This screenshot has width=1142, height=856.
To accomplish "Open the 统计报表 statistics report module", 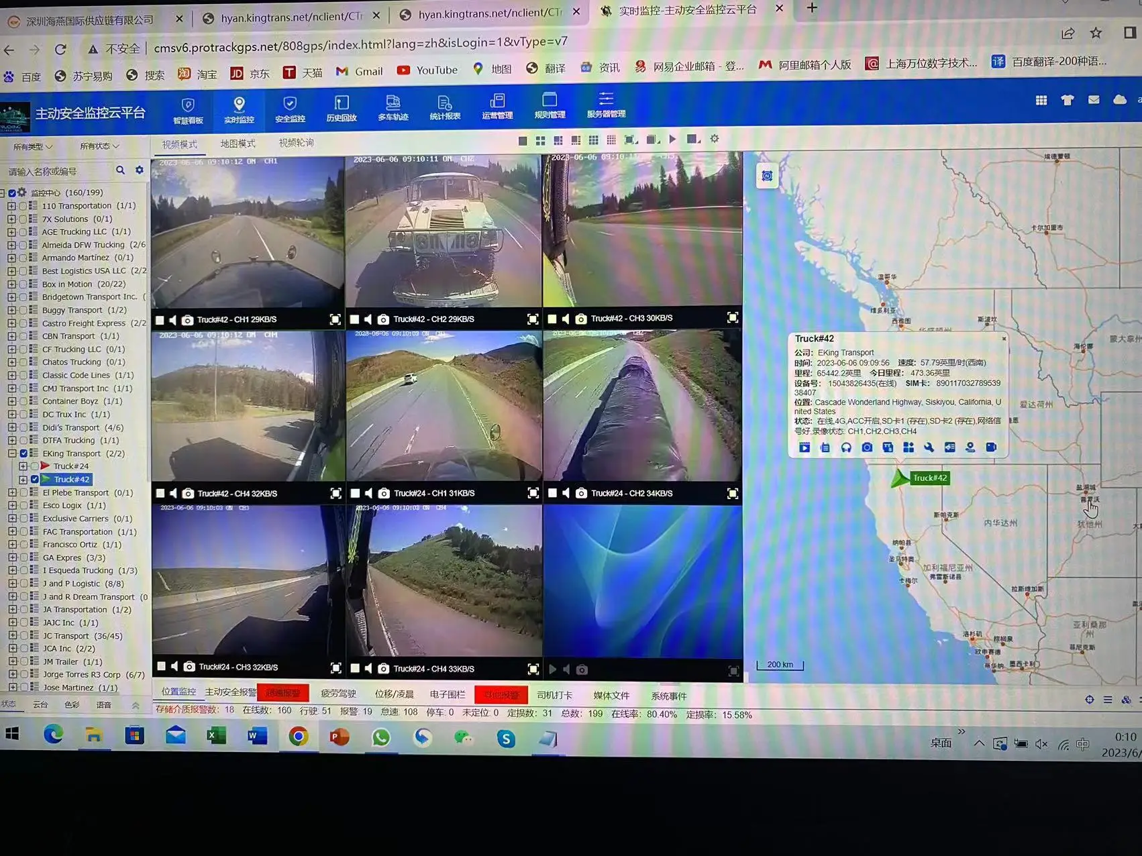I will tap(444, 109).
